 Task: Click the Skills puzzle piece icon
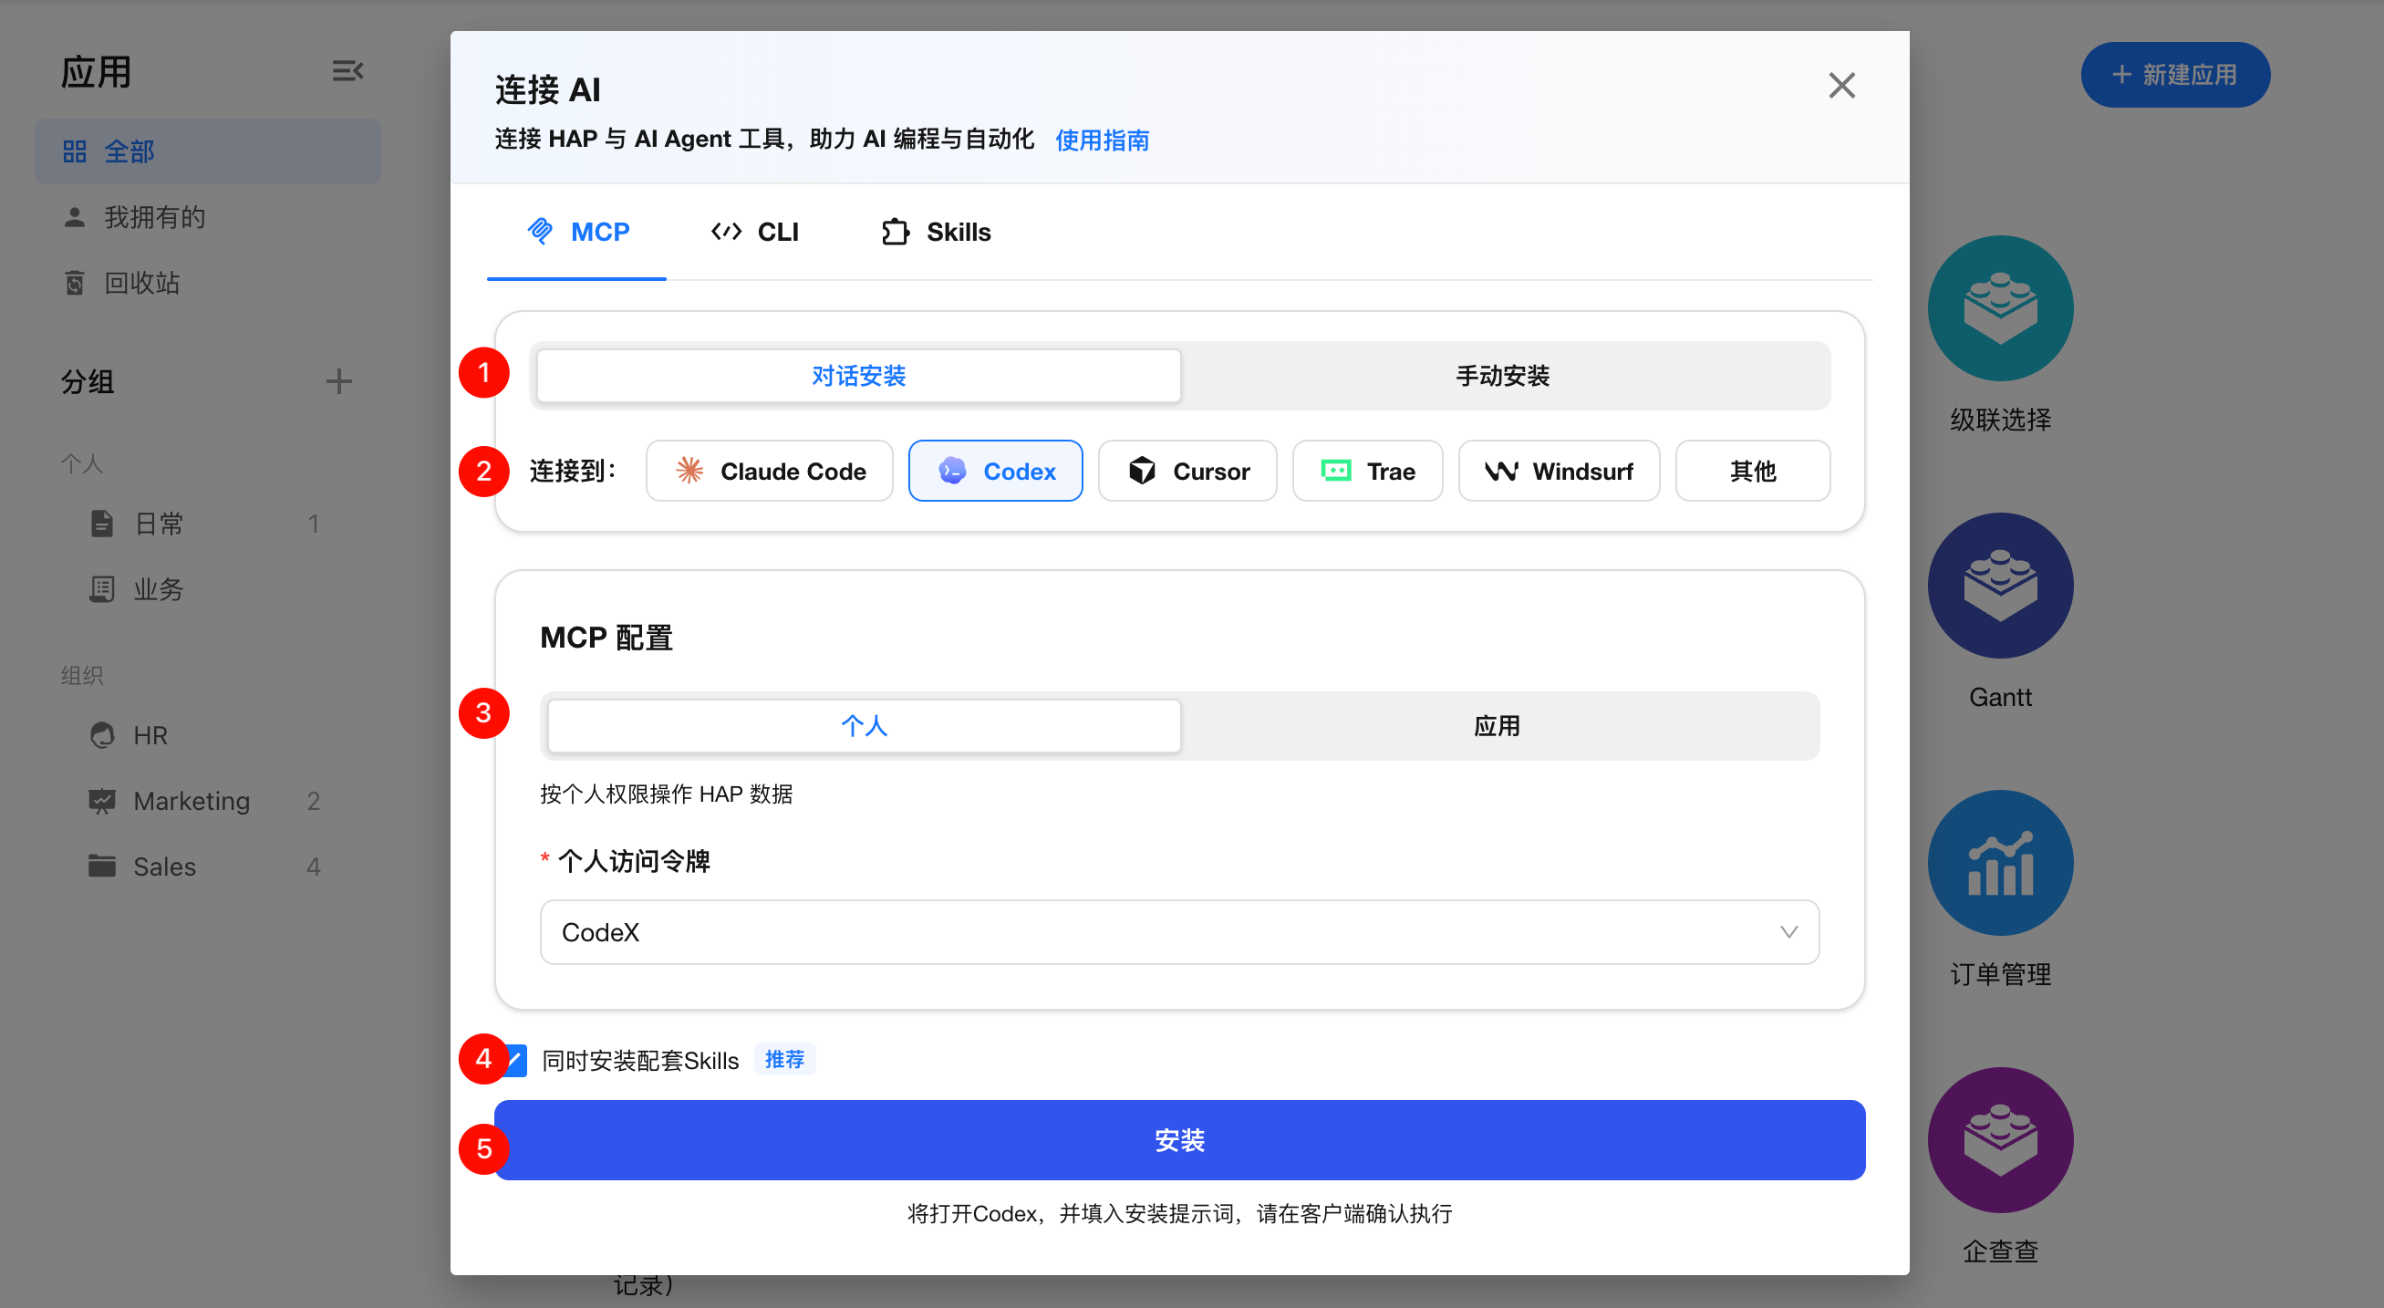point(895,232)
